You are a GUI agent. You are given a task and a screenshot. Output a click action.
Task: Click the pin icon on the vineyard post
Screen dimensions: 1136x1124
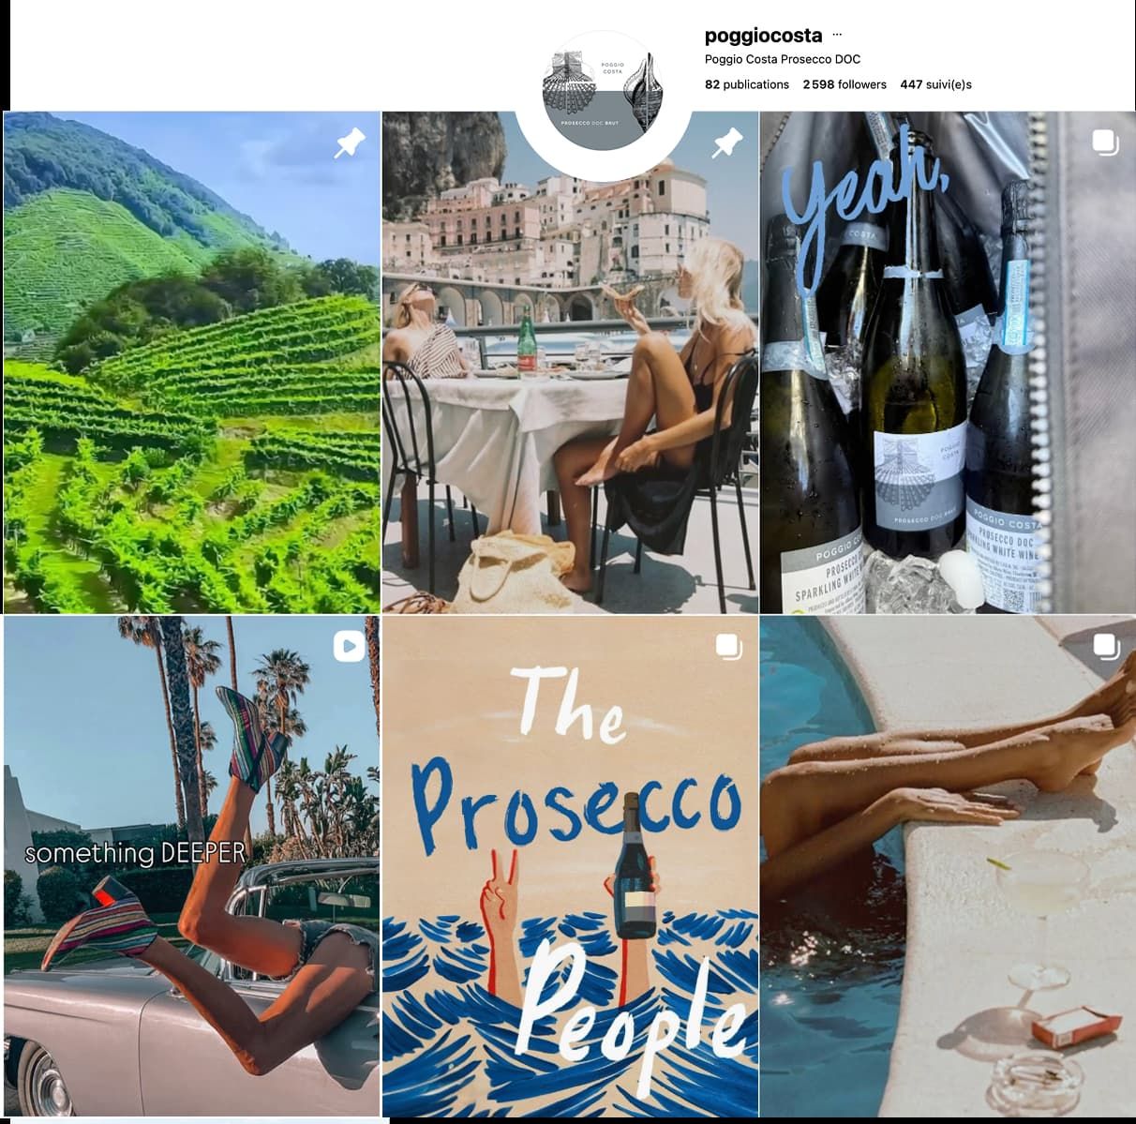[x=350, y=142]
